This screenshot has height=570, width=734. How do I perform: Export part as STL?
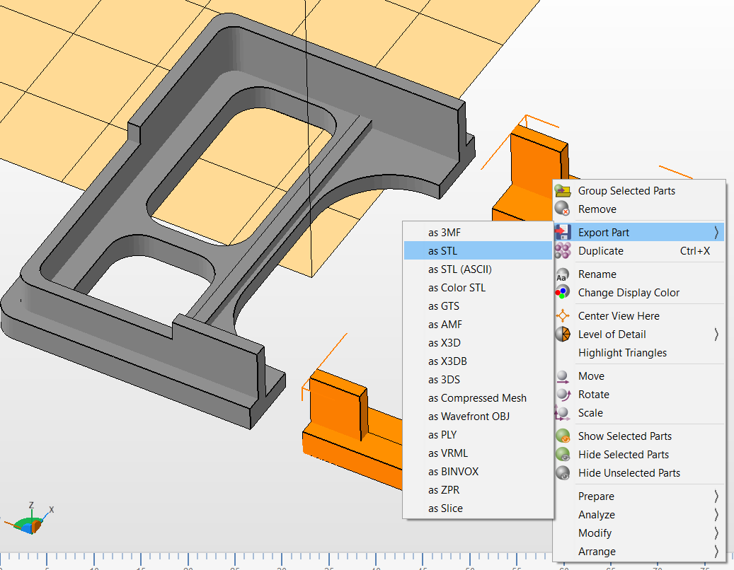point(442,251)
